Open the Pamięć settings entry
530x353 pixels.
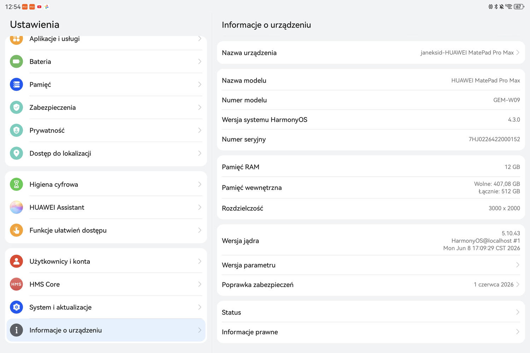click(x=106, y=84)
